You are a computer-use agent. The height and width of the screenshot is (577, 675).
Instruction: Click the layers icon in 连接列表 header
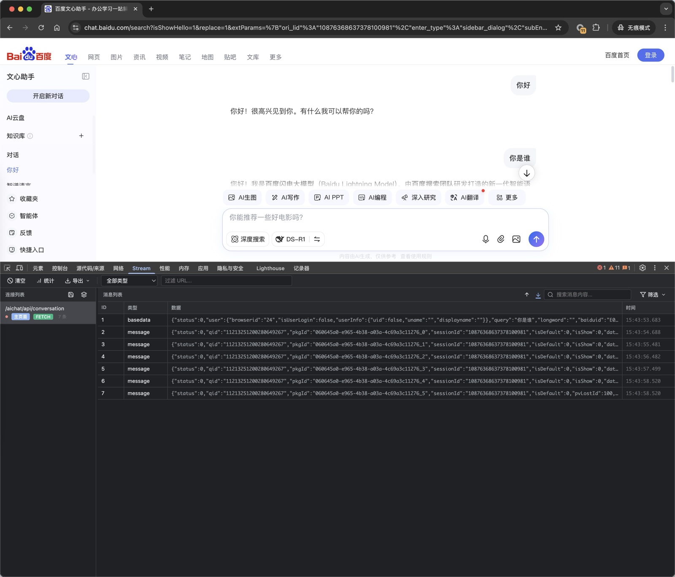click(x=84, y=295)
